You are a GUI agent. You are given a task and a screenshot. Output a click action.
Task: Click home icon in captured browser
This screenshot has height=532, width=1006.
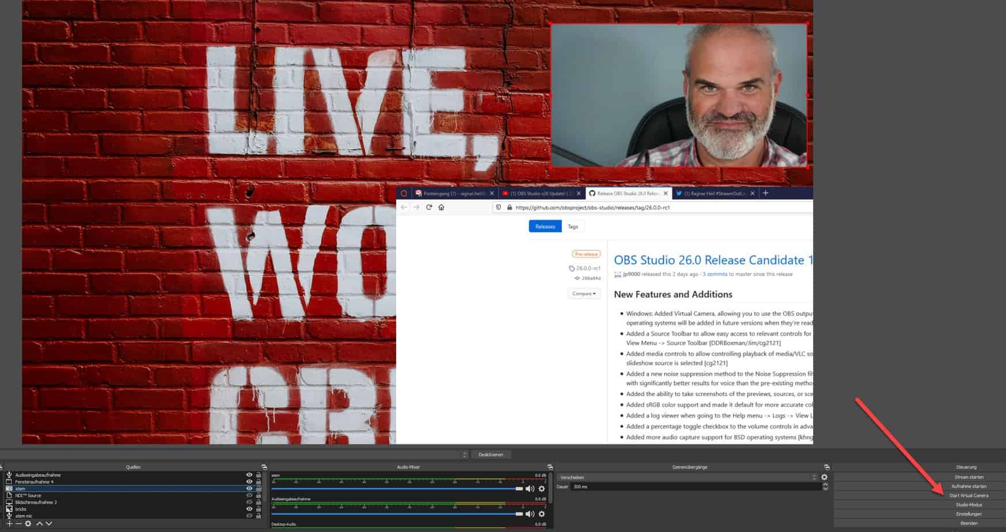[x=441, y=207]
